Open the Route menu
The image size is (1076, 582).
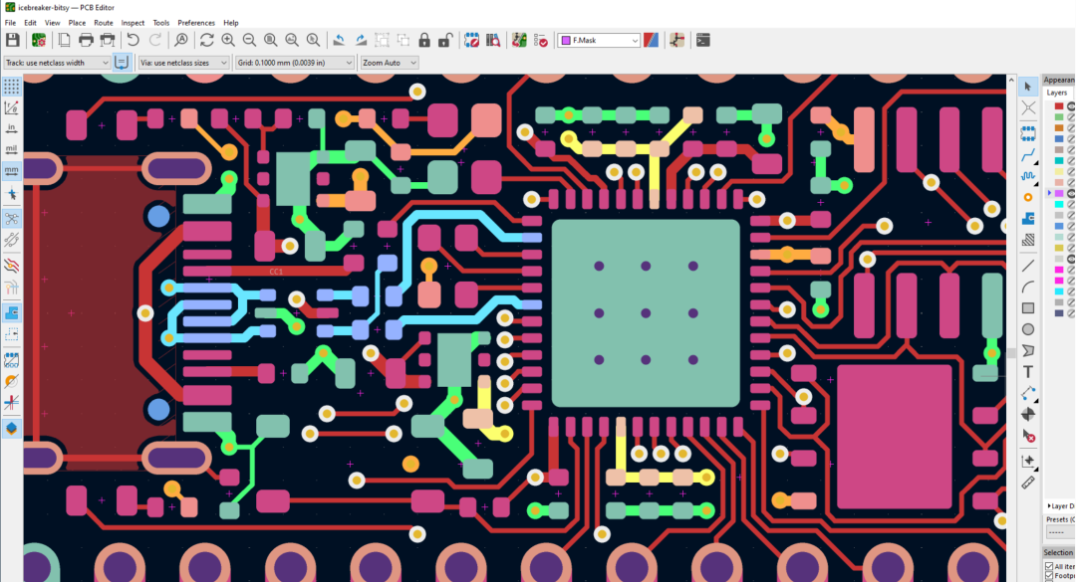point(104,22)
